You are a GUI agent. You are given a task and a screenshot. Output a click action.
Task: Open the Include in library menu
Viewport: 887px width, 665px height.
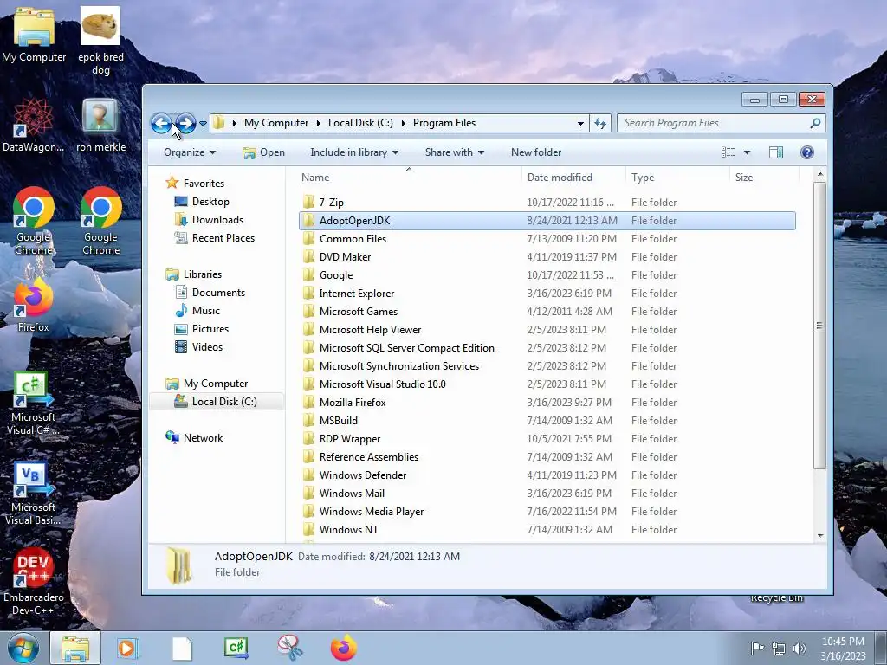coord(354,152)
